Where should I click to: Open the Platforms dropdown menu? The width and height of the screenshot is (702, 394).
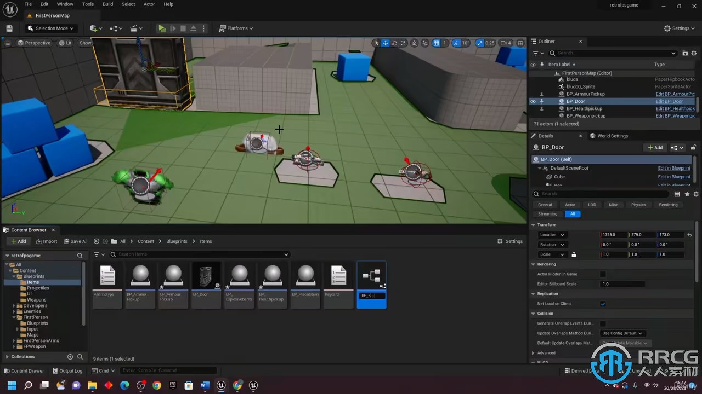point(236,28)
